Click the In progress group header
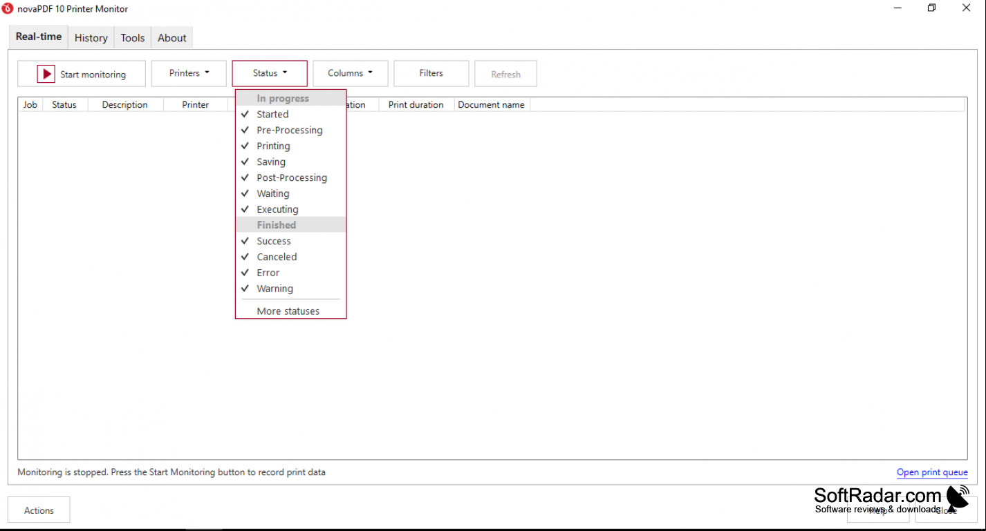This screenshot has width=986, height=531. click(290, 98)
